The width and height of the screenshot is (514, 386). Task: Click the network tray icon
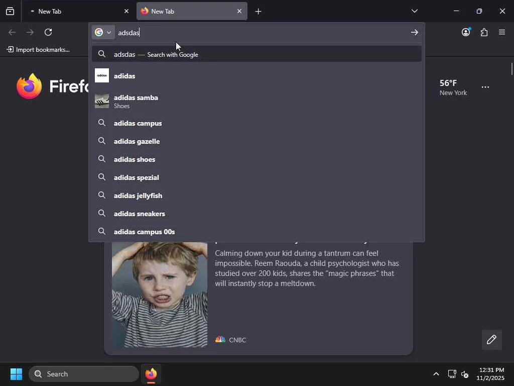click(452, 374)
